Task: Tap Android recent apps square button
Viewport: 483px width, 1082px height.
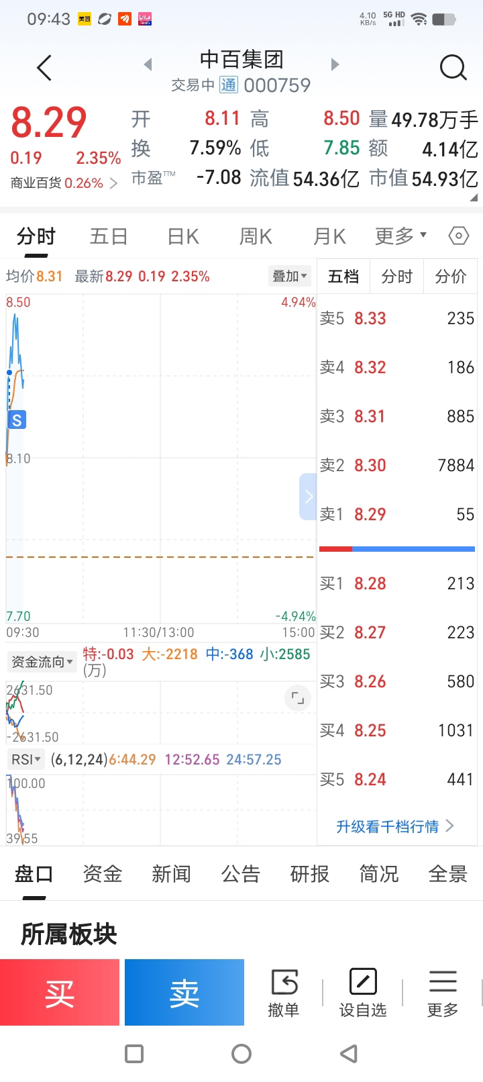Action: (134, 1053)
